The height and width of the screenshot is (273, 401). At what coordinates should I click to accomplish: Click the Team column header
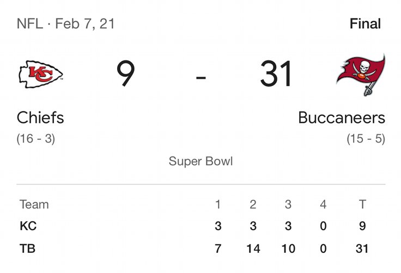34,204
